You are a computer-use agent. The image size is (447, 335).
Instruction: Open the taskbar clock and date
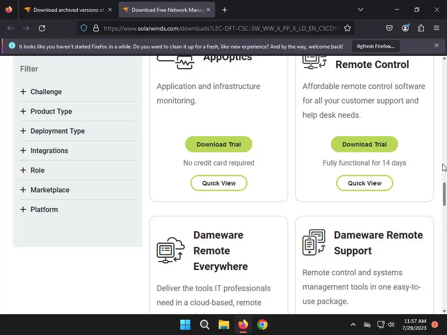pos(414,325)
